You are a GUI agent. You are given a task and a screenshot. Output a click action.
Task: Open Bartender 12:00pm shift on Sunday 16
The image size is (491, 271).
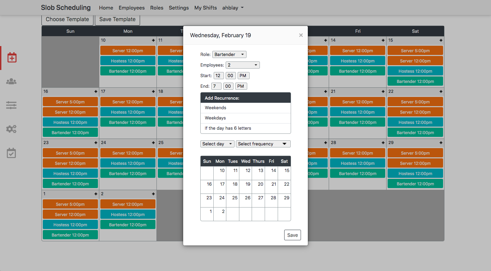[70, 133]
